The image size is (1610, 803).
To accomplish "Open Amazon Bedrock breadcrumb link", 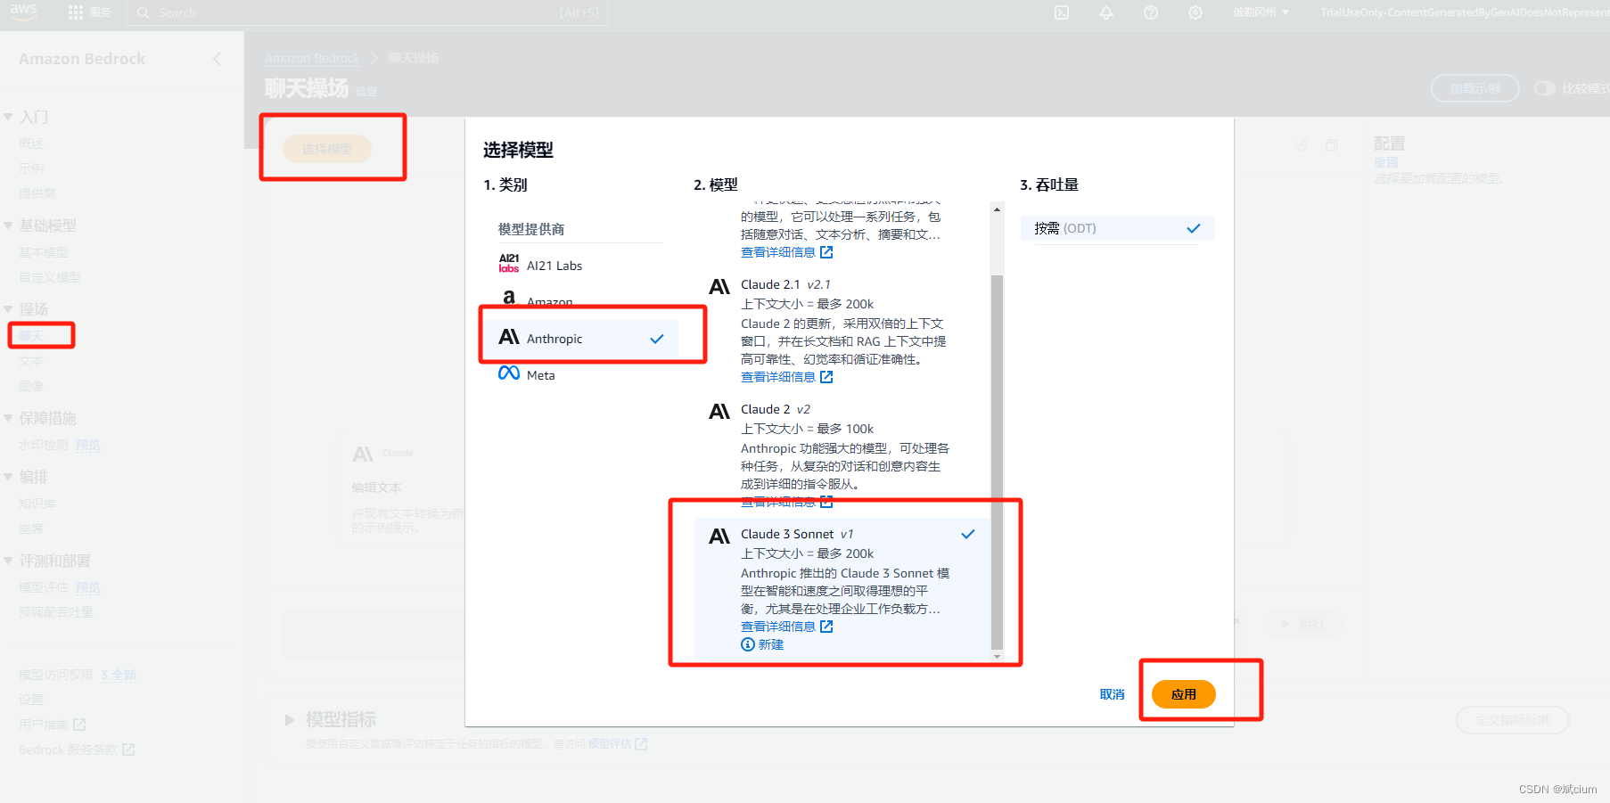I will click(x=312, y=58).
